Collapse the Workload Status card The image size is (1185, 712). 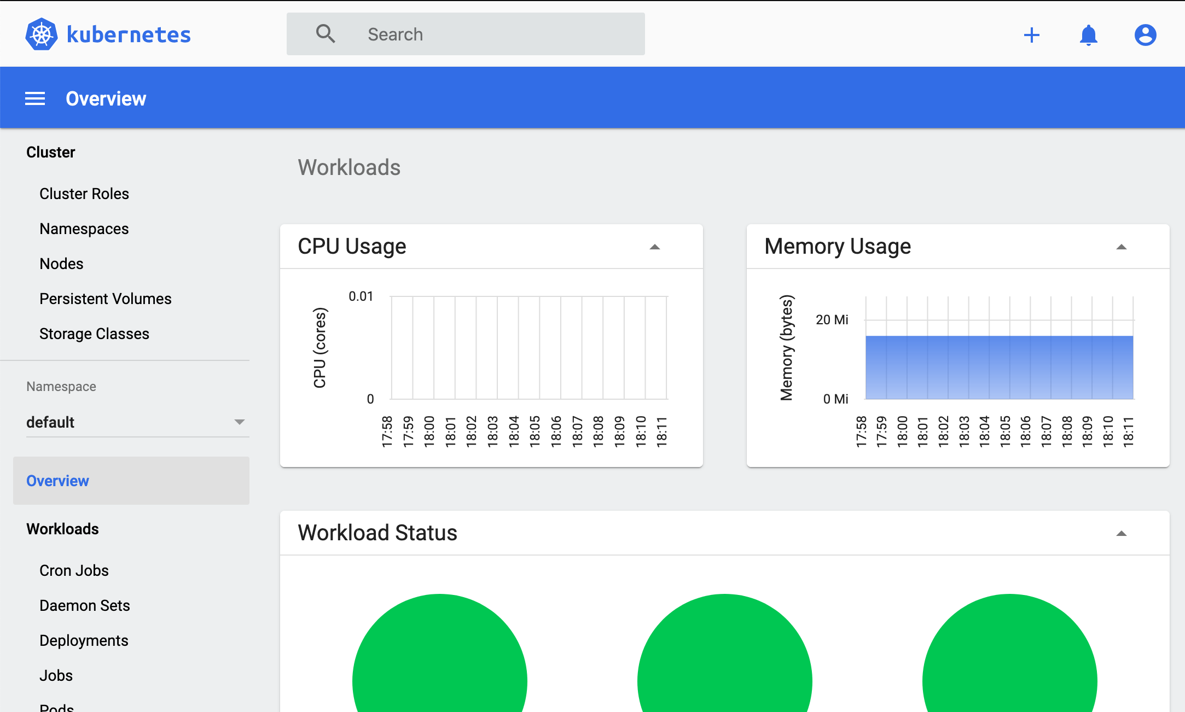(x=1121, y=533)
